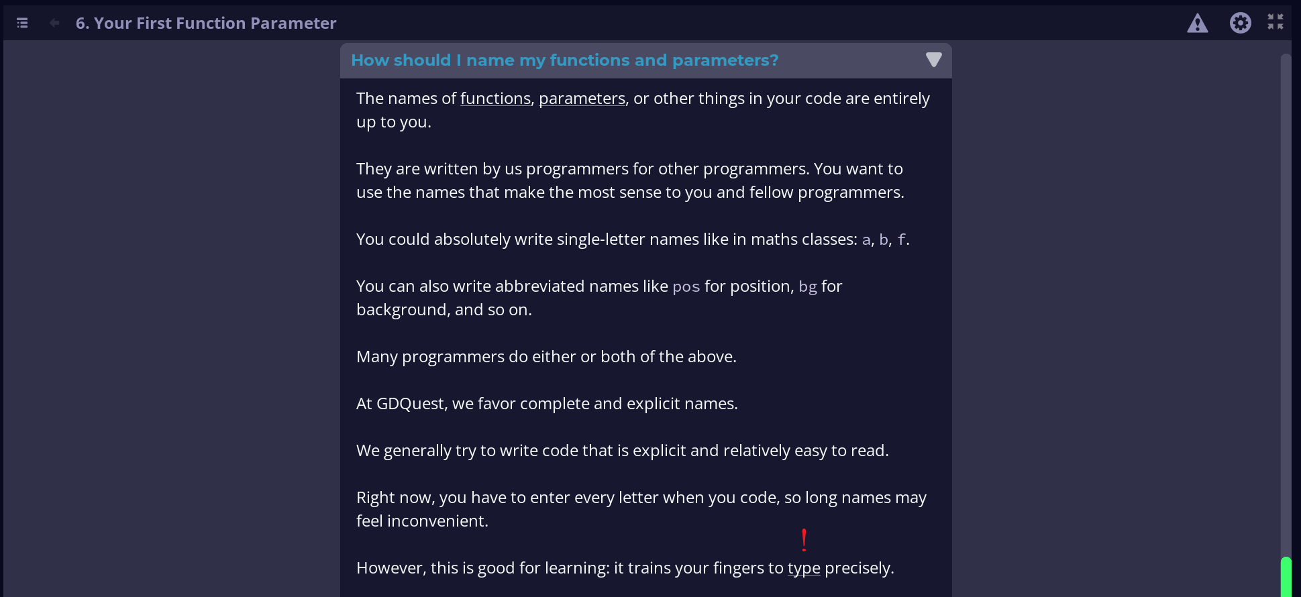The height and width of the screenshot is (597, 1301).
Task: Click the lesson title 'Your First Function Parameter'
Action: pyautogui.click(x=206, y=23)
